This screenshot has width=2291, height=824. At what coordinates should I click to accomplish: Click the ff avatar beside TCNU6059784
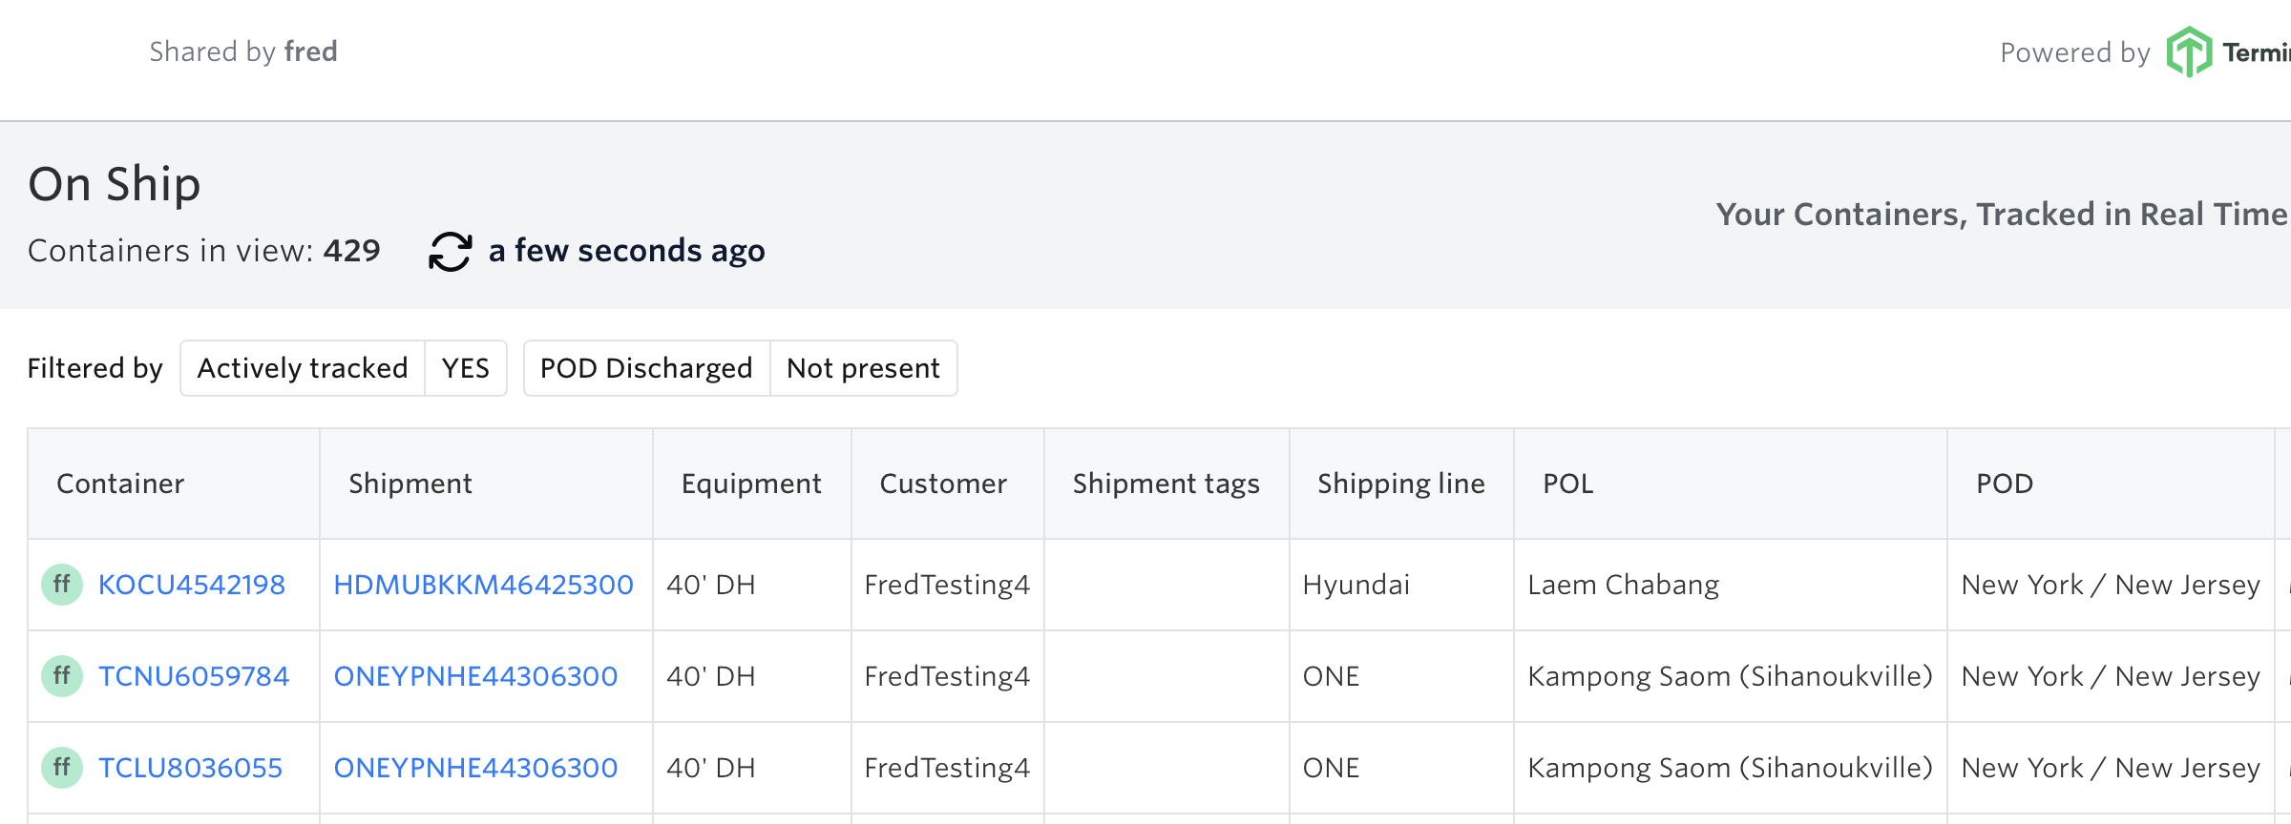pos(62,676)
